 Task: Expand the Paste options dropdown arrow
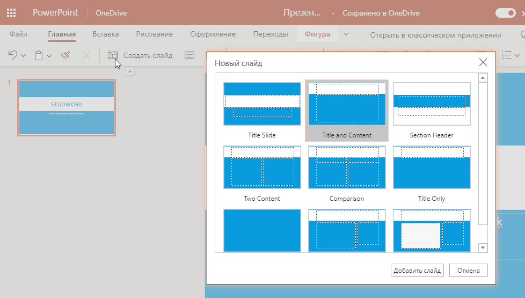[49, 55]
